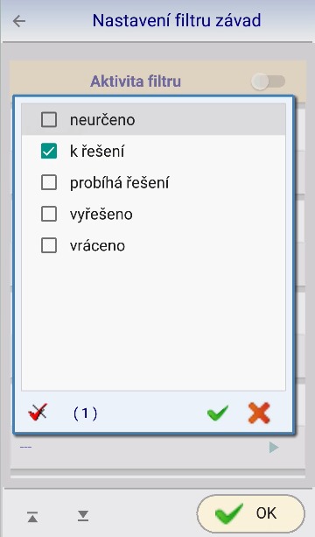The width and height of the screenshot is (315, 537).
Task: Select the vyřešeno list item label
Action: tap(101, 215)
